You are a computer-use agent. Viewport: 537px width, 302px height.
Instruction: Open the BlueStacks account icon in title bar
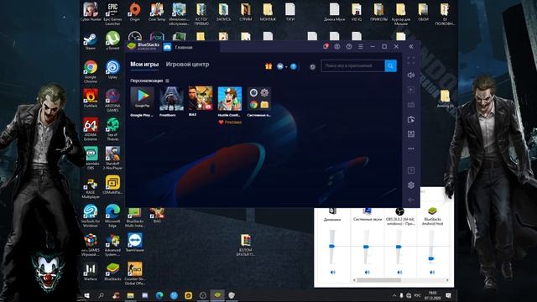(x=337, y=47)
